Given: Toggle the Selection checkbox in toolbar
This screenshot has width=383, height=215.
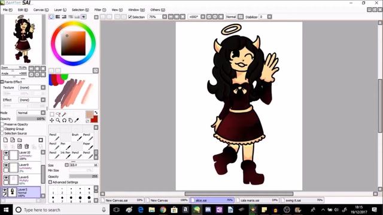Looking at the screenshot, I should 130,17.
